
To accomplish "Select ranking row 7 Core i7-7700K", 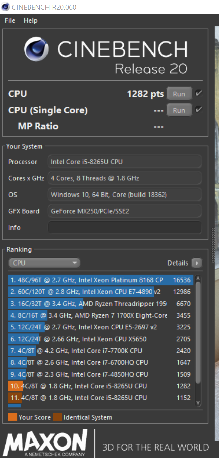I will 101,351.
